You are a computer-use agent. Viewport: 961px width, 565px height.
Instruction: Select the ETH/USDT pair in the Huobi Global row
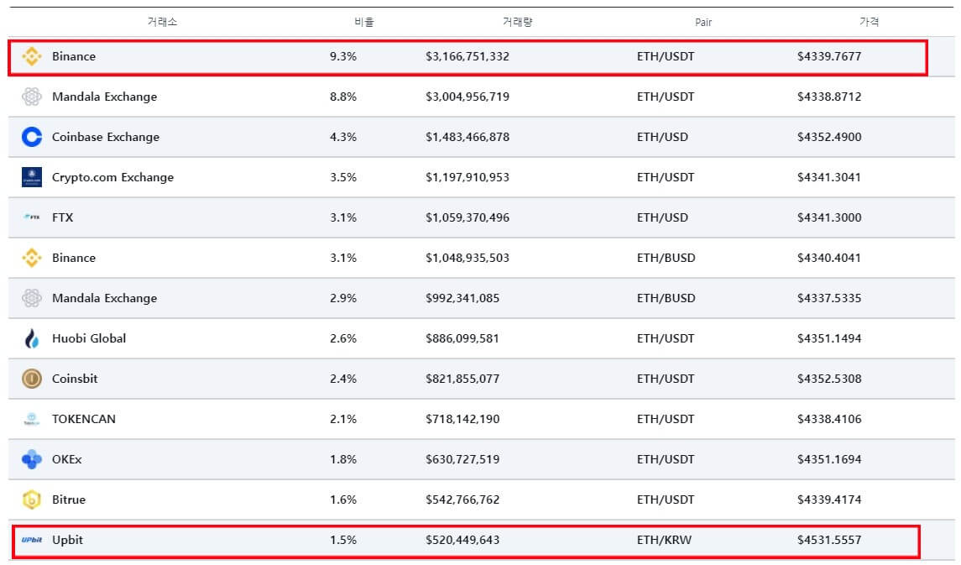[x=666, y=339]
